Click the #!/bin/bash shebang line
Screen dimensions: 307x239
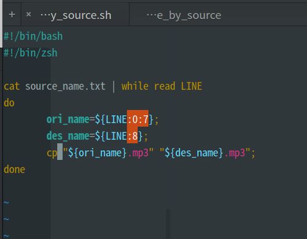[33, 36]
